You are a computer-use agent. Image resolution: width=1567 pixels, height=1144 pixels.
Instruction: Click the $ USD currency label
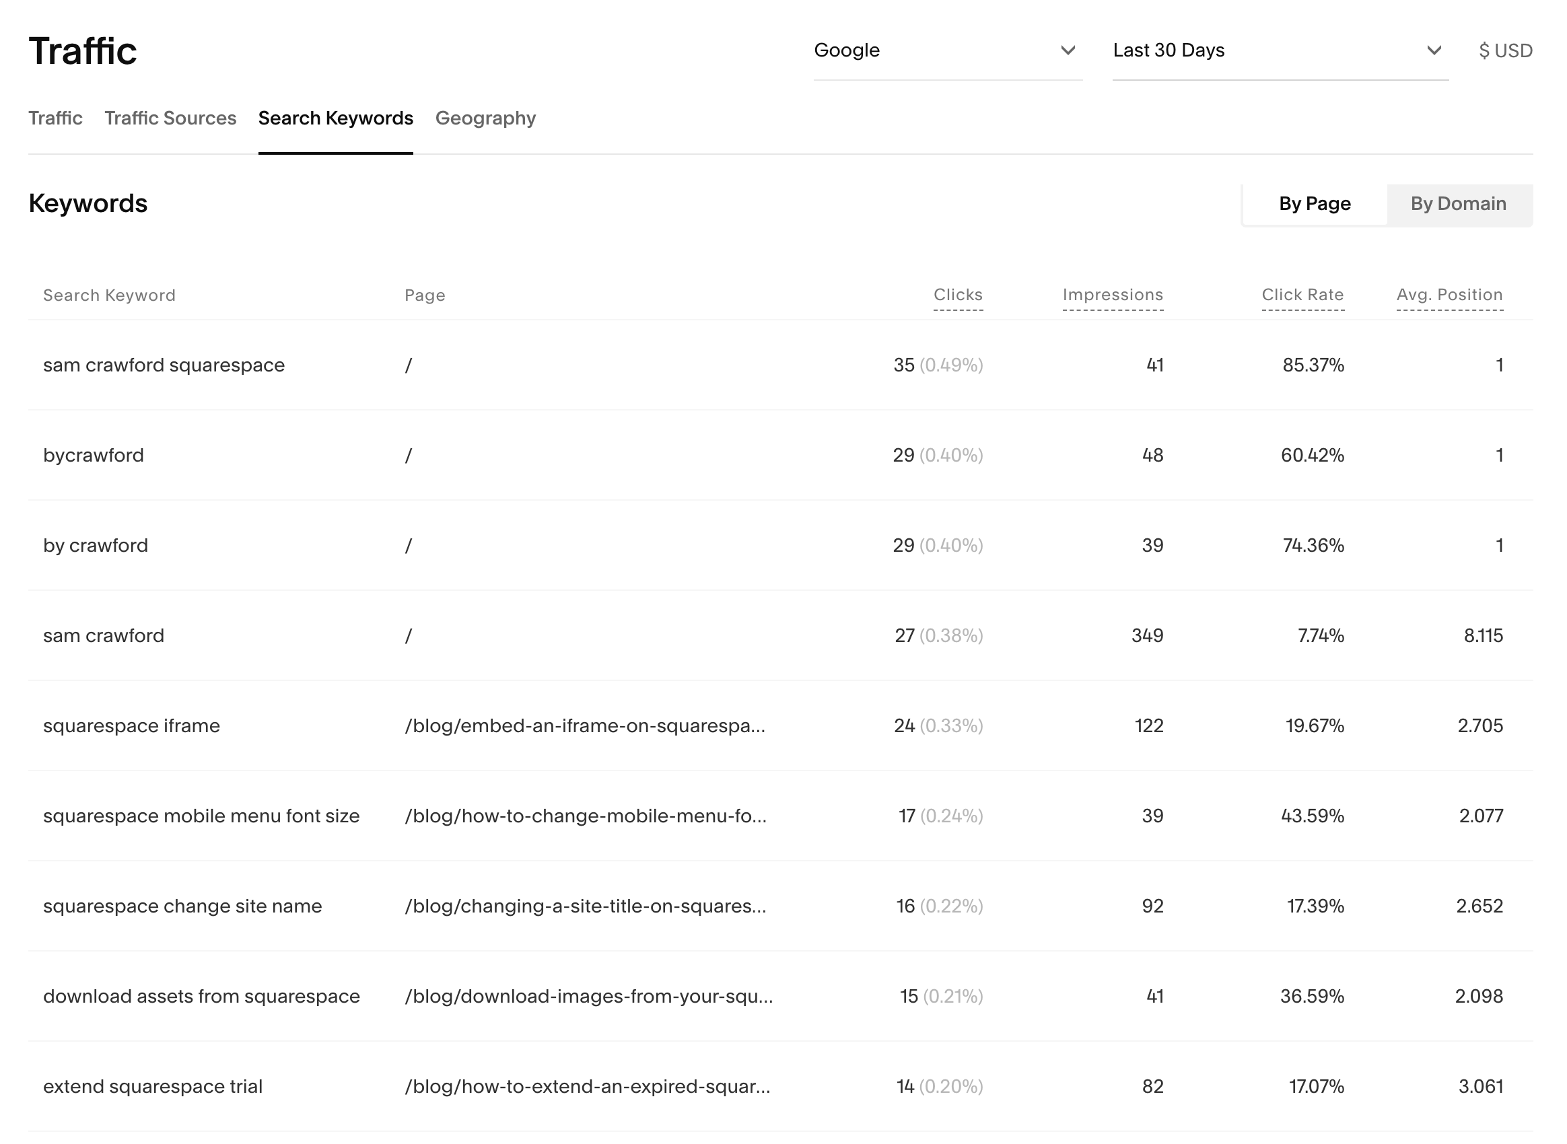tap(1505, 50)
